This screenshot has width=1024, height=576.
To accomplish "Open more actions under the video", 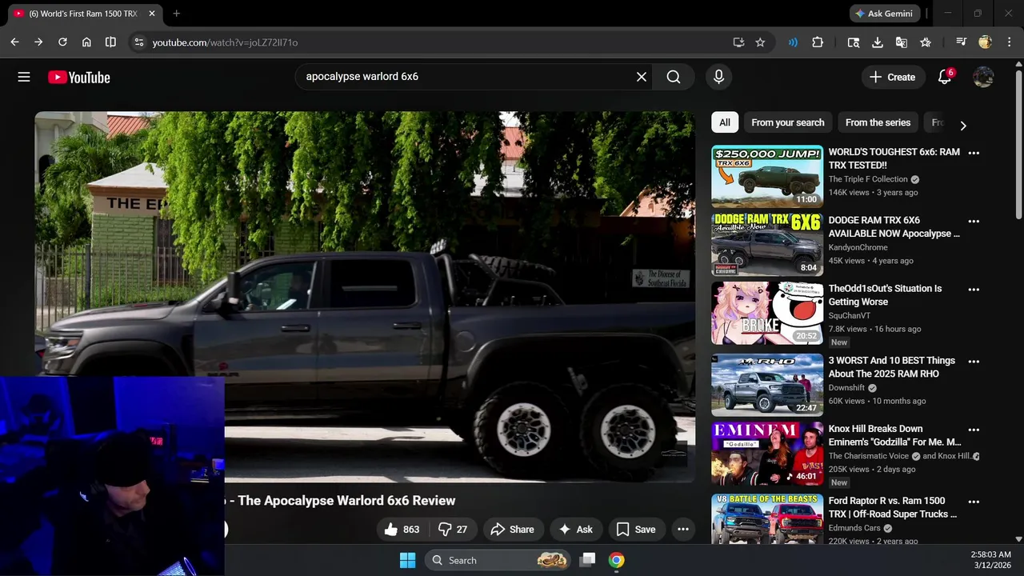I will [682, 529].
